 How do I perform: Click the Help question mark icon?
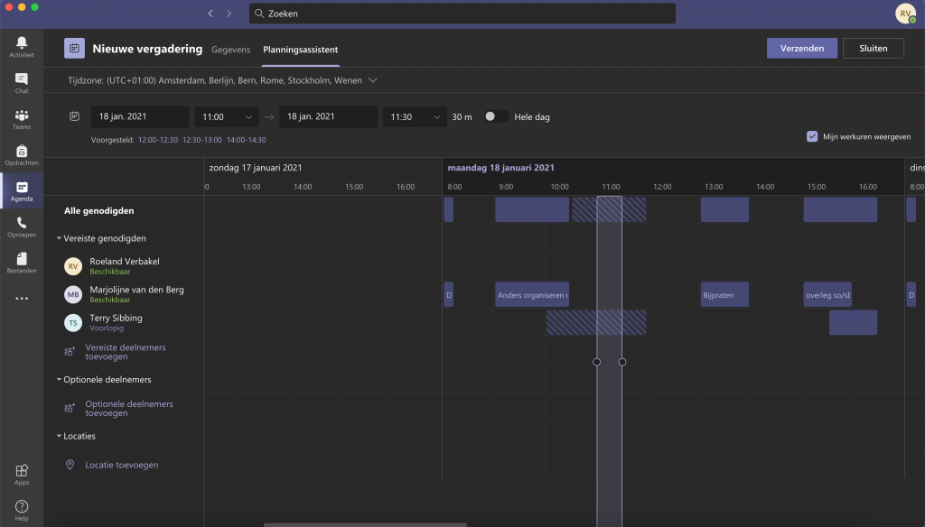[22, 510]
